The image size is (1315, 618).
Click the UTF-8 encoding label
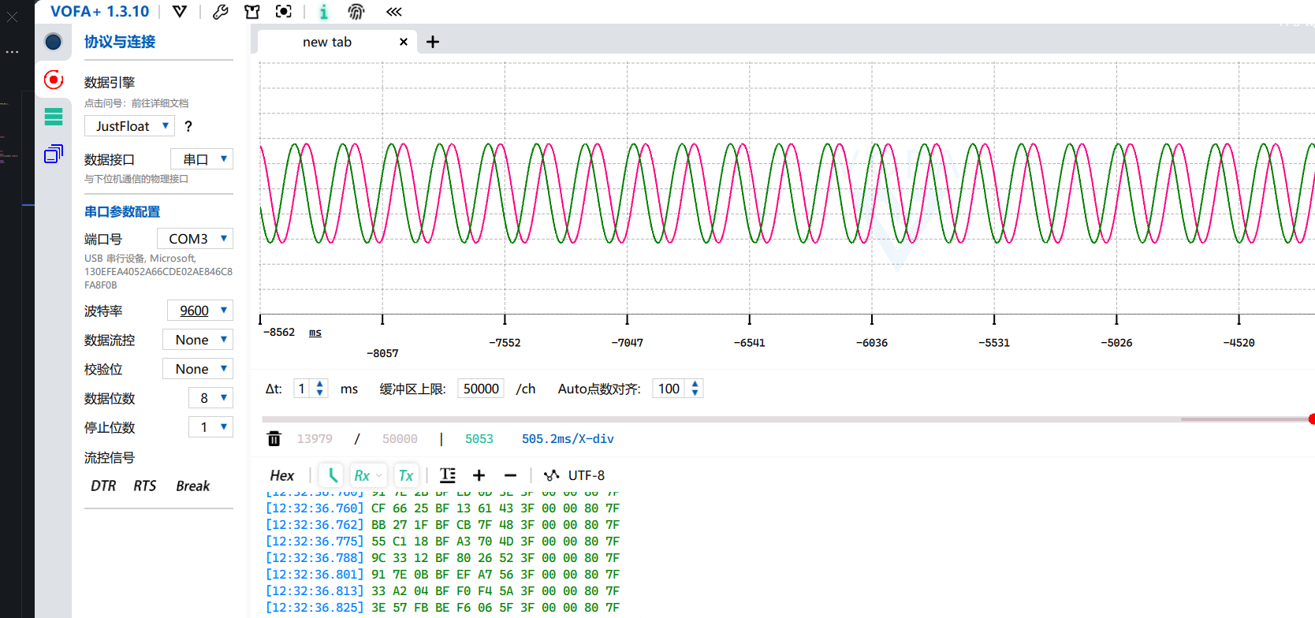click(x=587, y=475)
